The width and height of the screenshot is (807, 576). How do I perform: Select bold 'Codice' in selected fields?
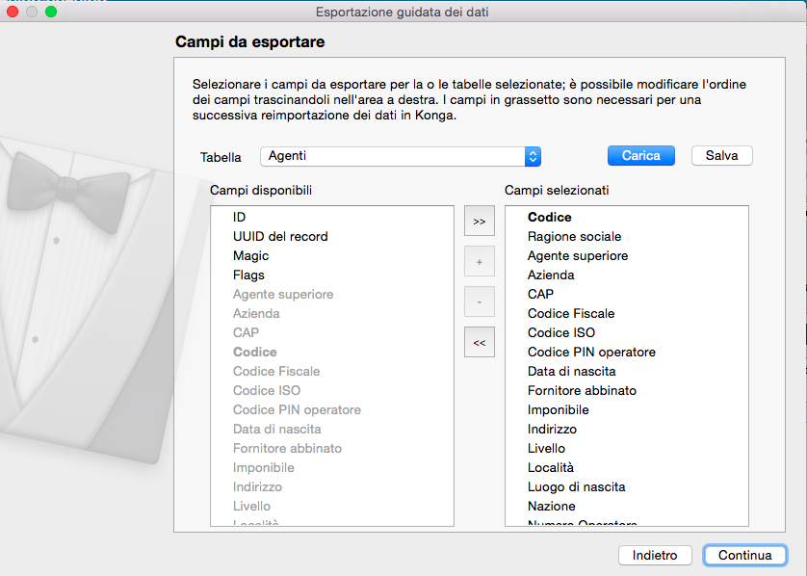549,218
